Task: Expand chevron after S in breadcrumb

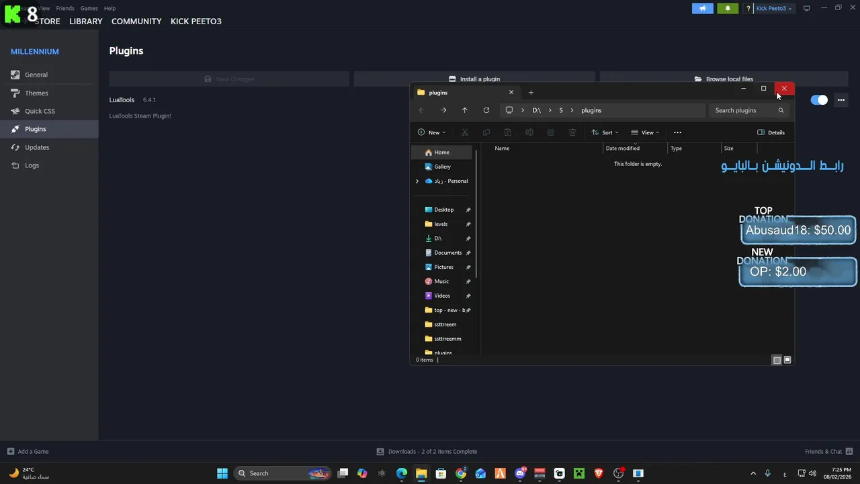Action: tap(572, 110)
